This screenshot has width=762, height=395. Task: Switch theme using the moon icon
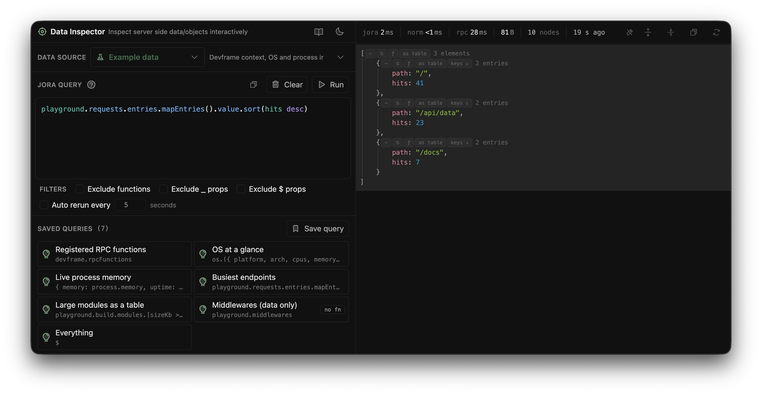coord(339,31)
